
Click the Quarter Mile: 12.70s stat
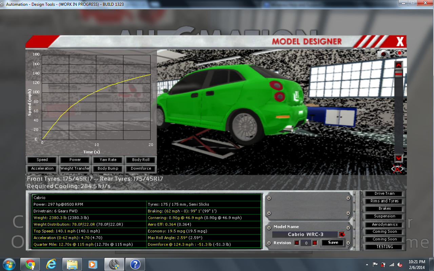click(89, 244)
